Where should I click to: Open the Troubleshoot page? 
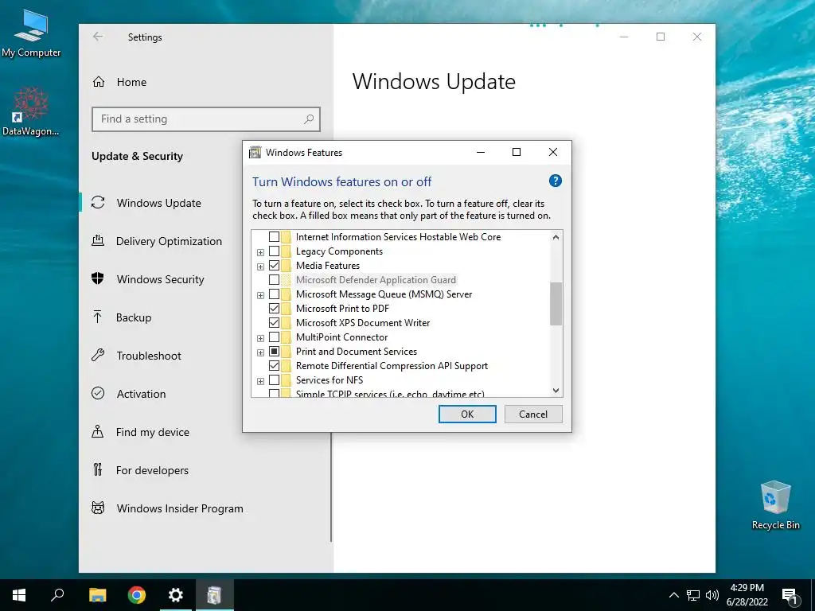(x=149, y=356)
